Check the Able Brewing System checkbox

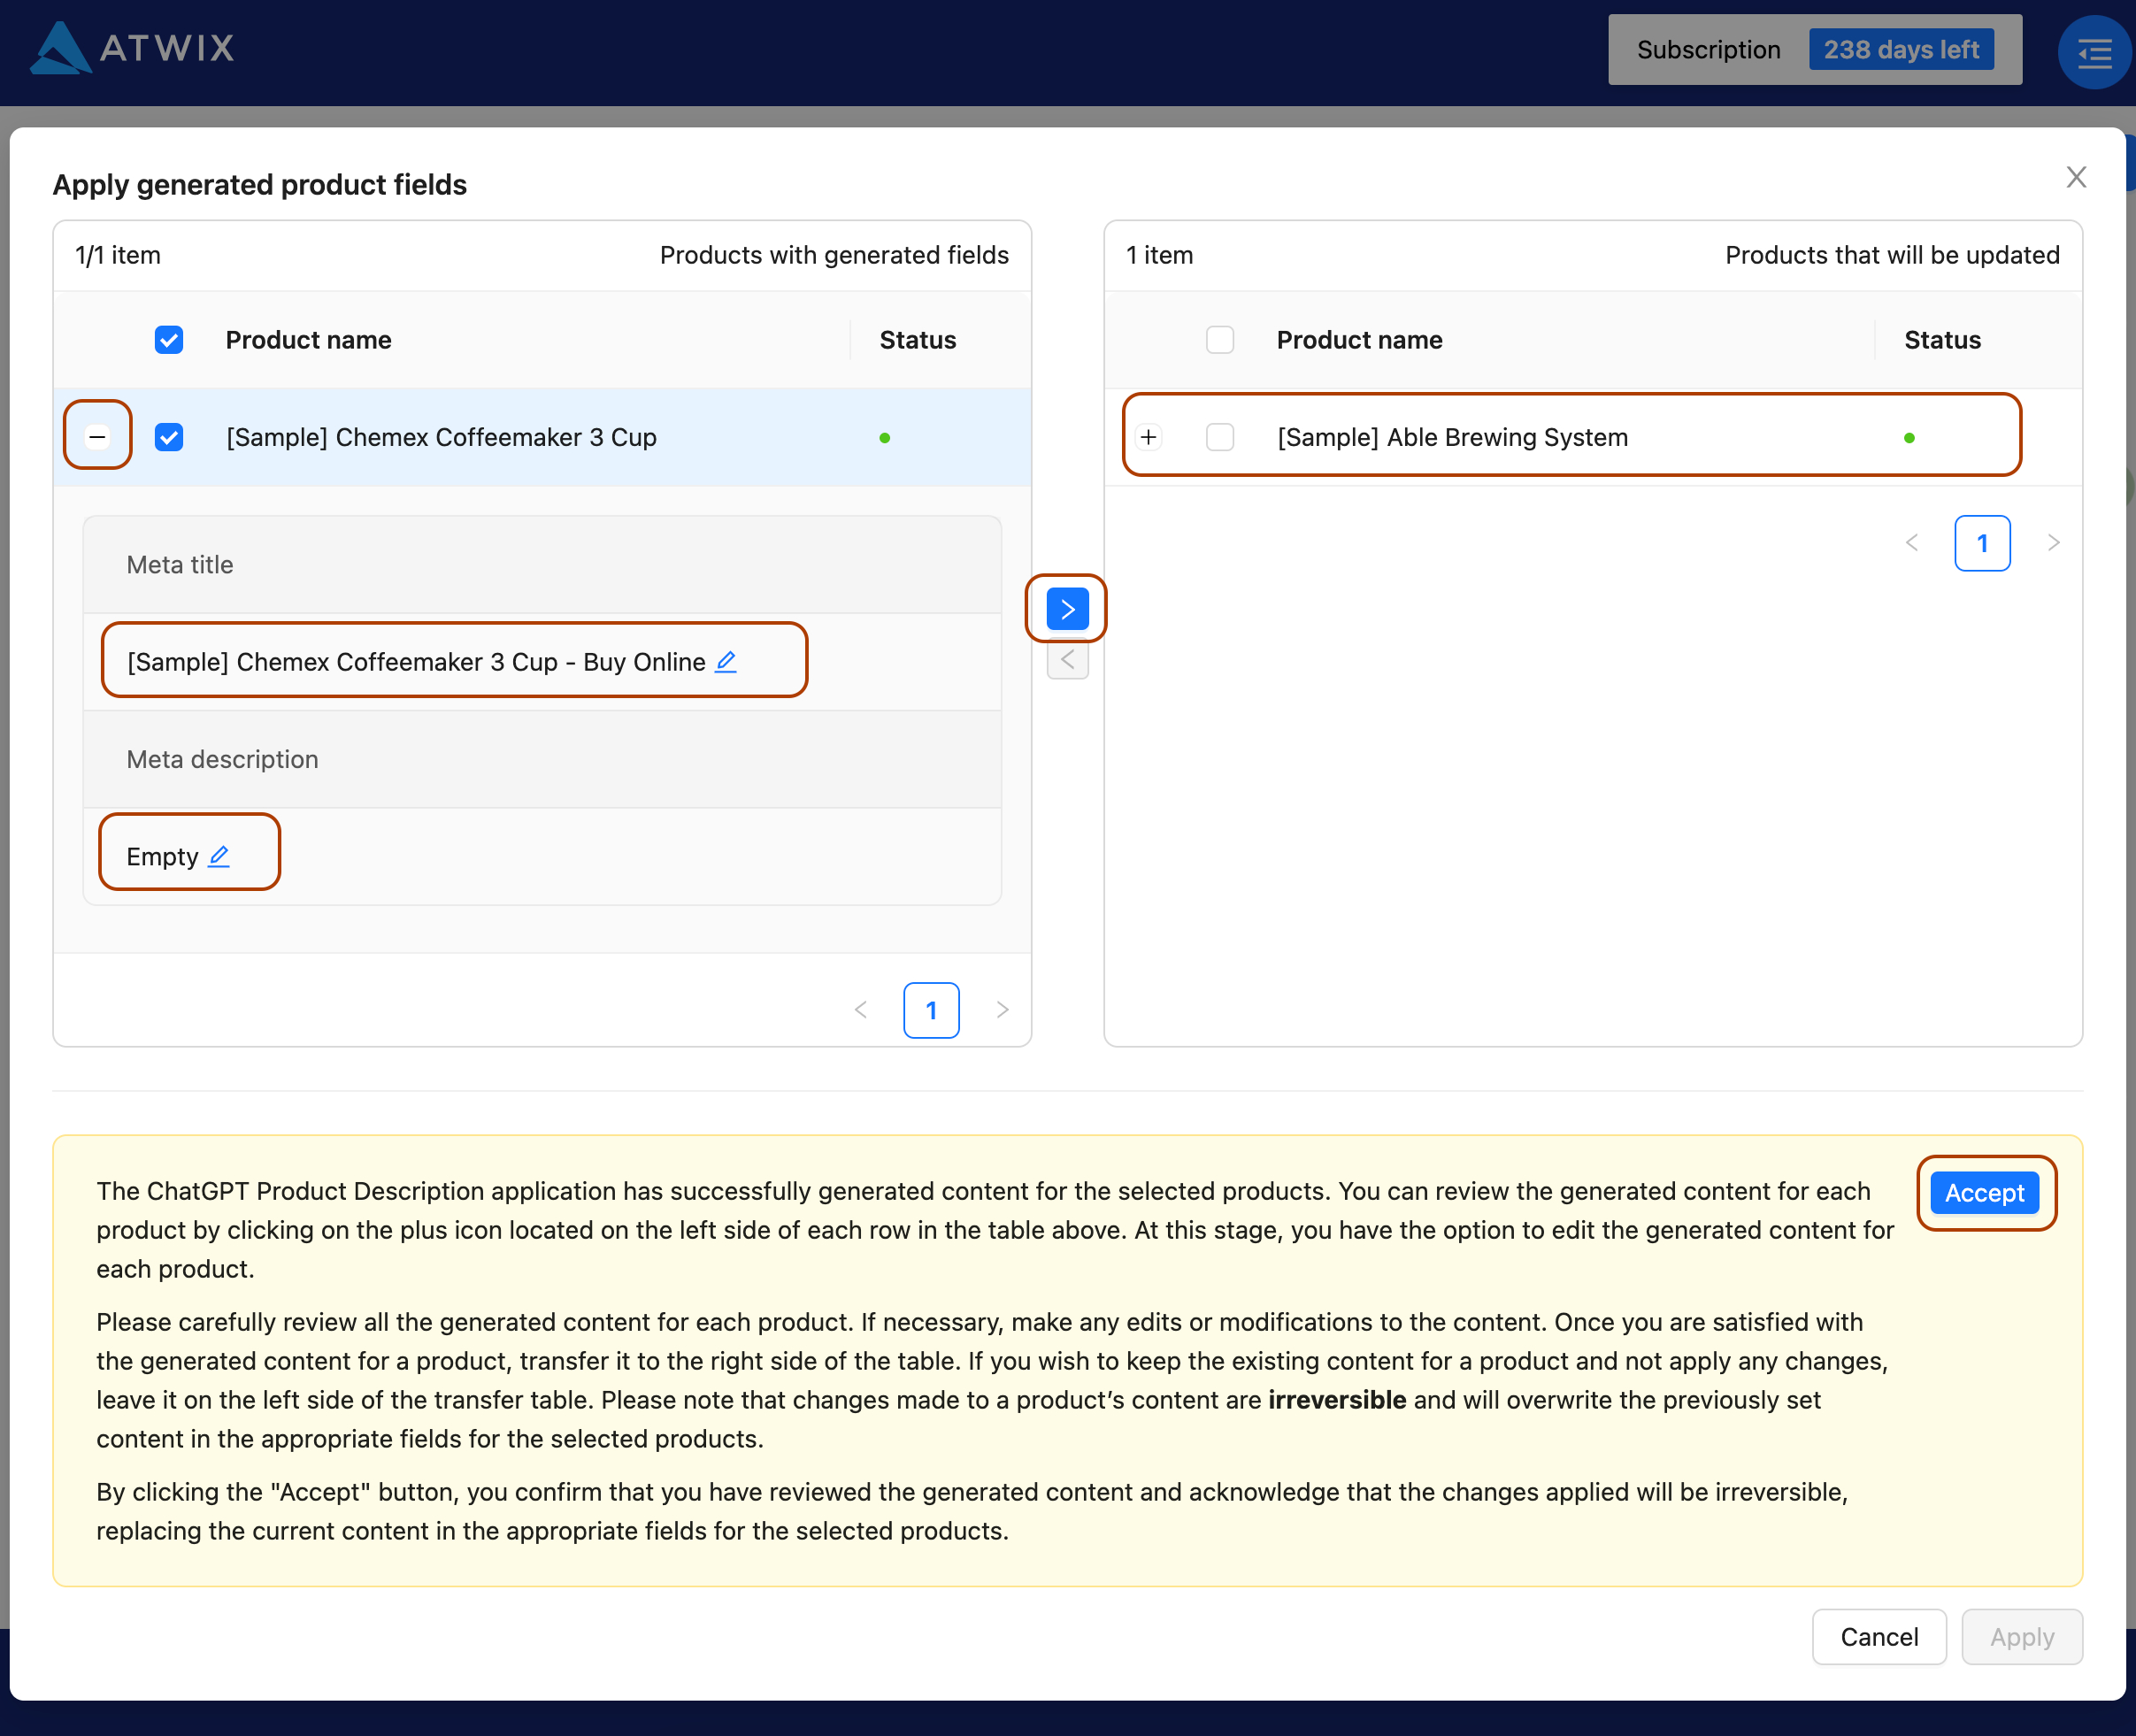point(1219,437)
